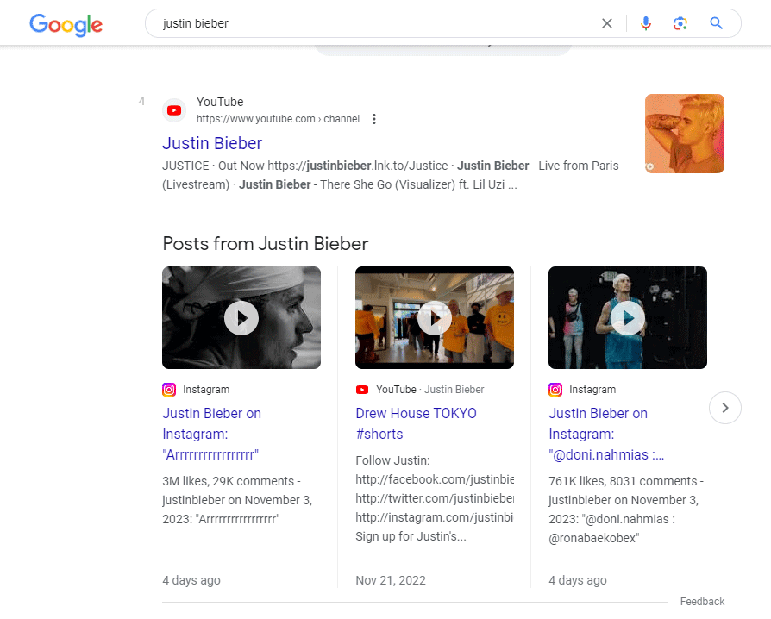This screenshot has height=619, width=771.
Task: Click the "Nov 21, 2022" date text
Action: click(391, 580)
